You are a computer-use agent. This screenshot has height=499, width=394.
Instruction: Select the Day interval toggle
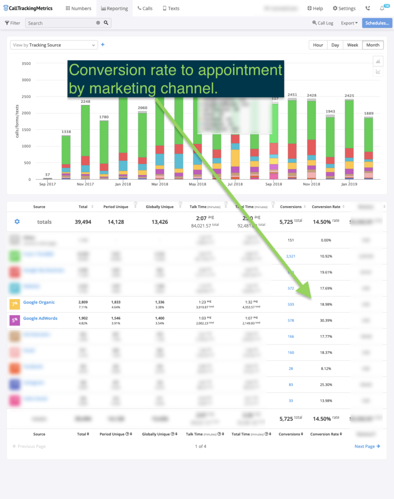(335, 45)
